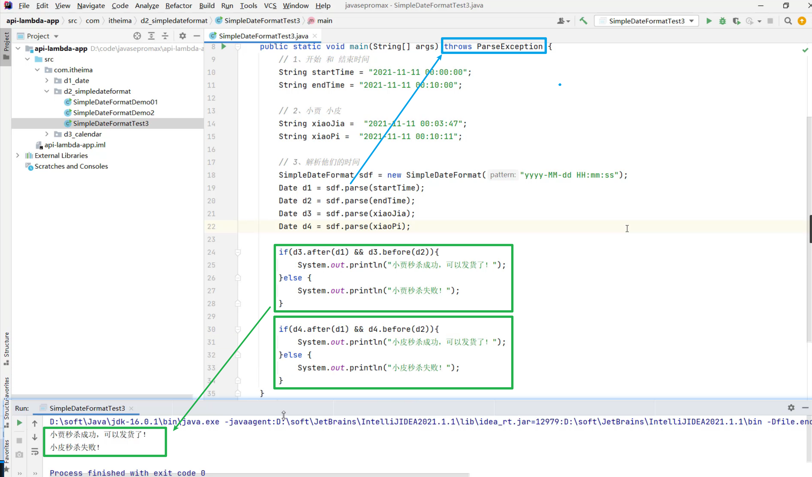Select the SimpleDateFormatTest3.java editor tab
Viewport: 812px width, 477px height.
pos(263,36)
